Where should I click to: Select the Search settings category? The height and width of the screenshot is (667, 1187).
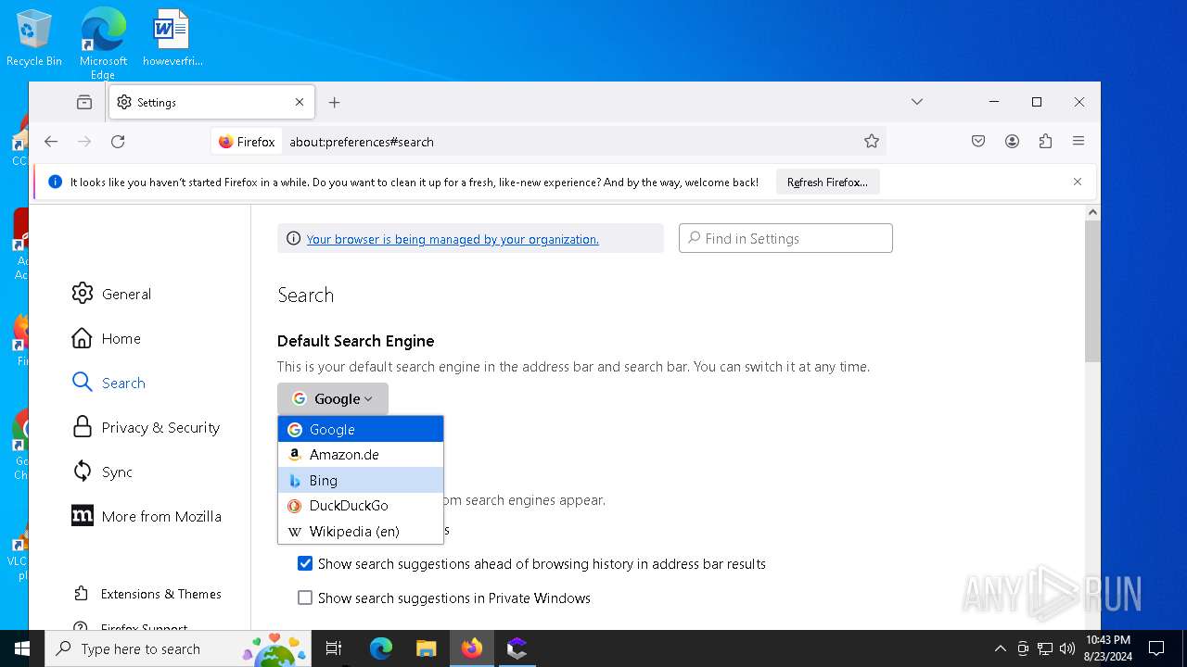(109, 383)
